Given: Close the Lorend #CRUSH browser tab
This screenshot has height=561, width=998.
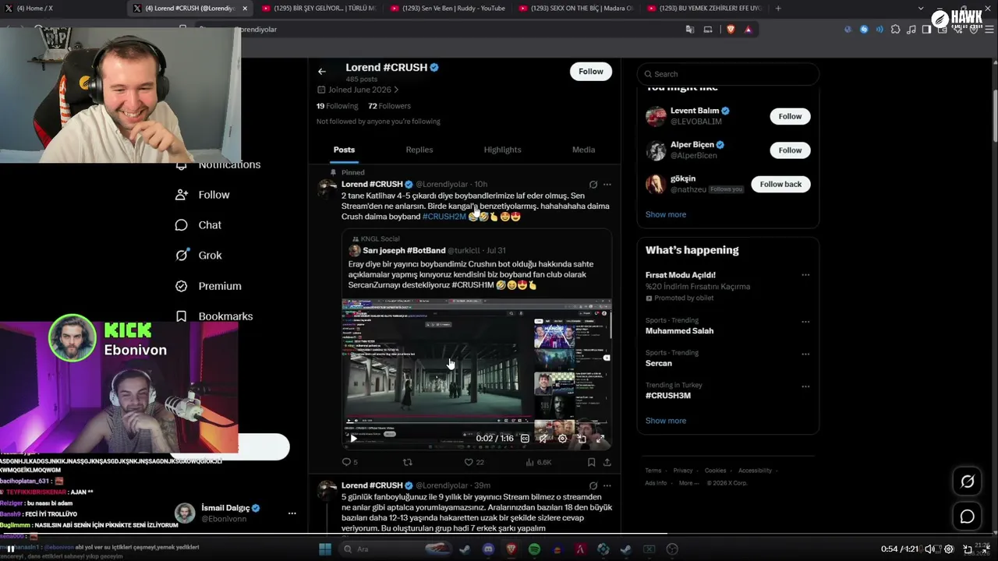Looking at the screenshot, I should point(245,9).
